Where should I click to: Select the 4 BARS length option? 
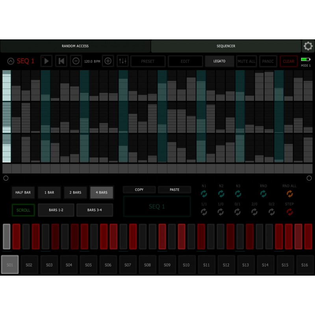coord(102,193)
